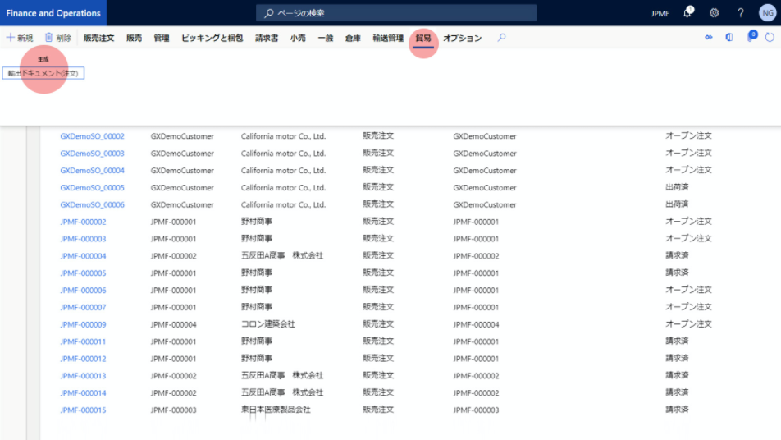Open the オプション tab

pyautogui.click(x=462, y=38)
